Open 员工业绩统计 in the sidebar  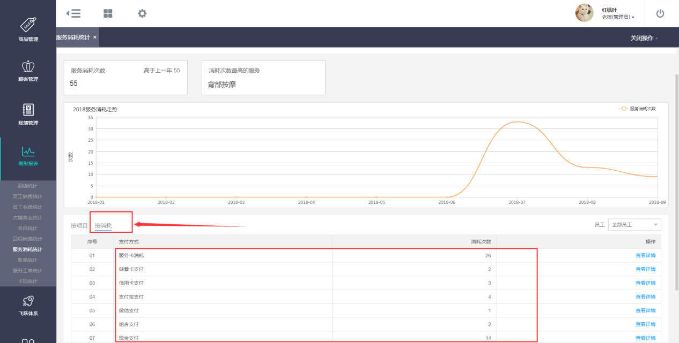[27, 207]
